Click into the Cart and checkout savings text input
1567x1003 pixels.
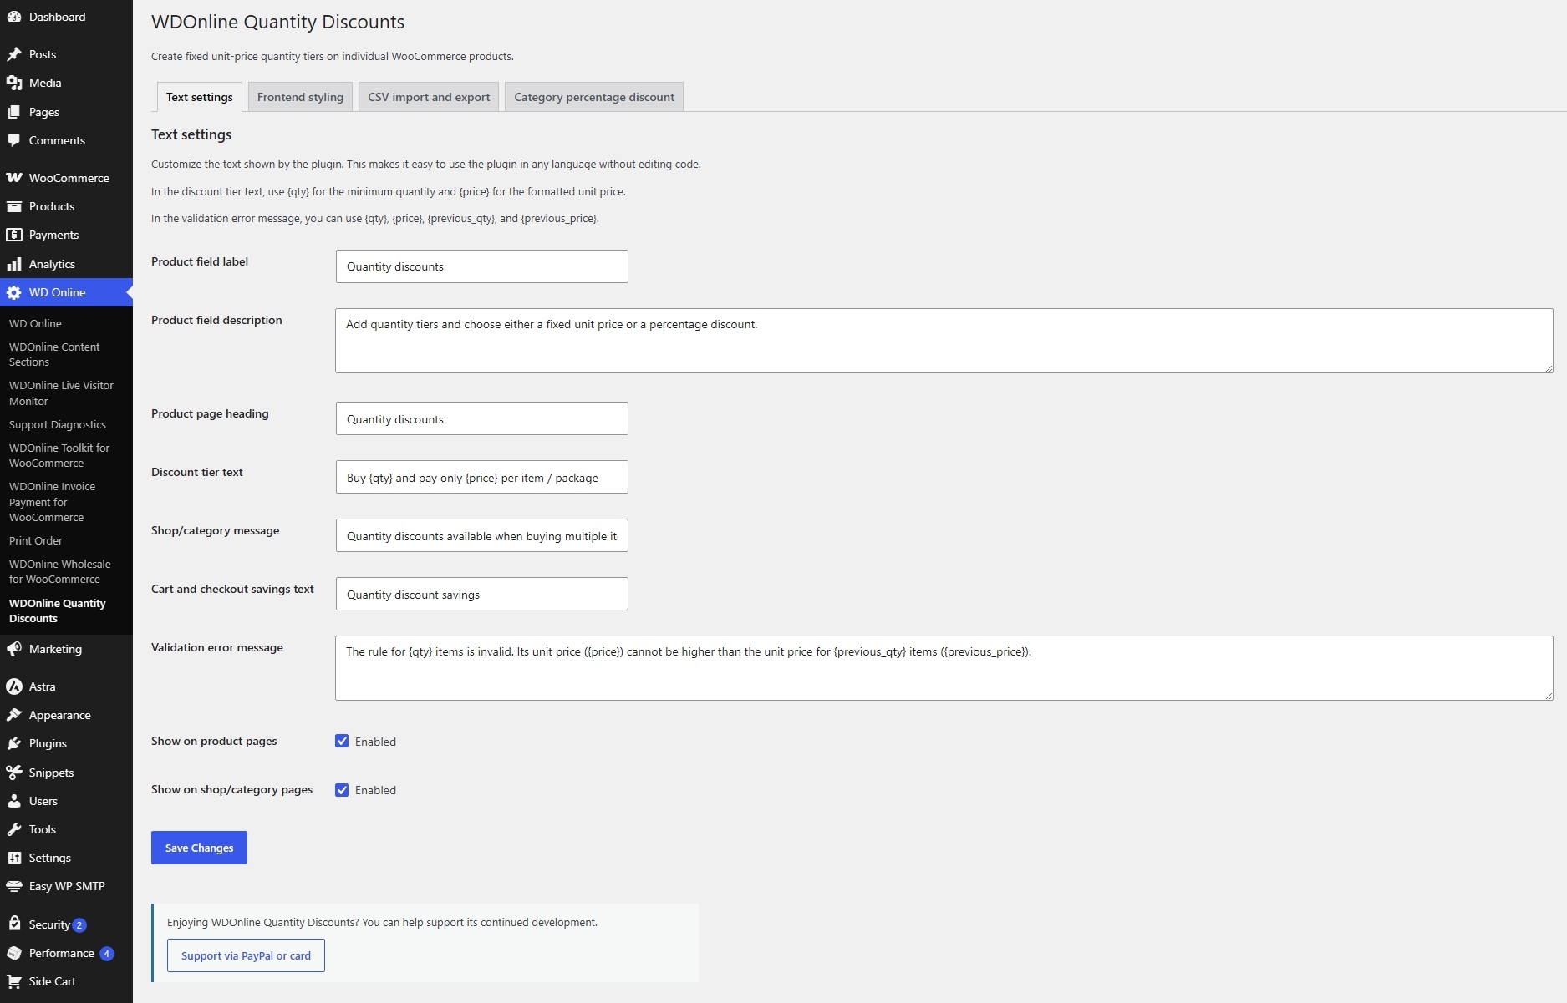click(481, 594)
